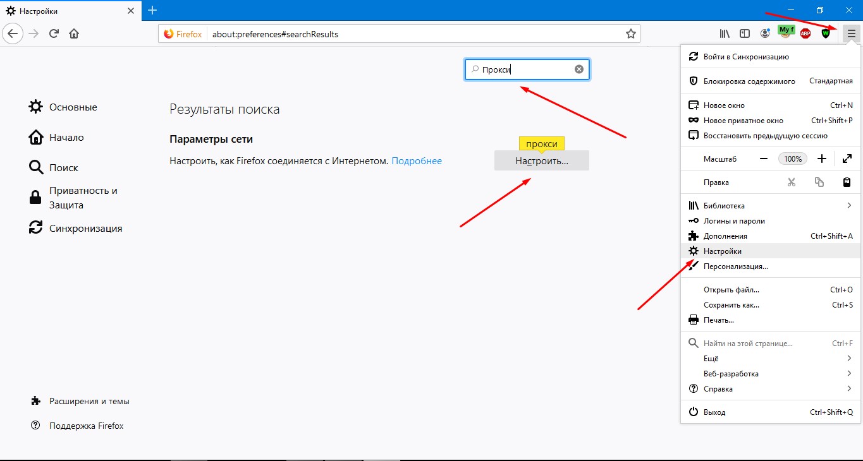Viewport: 863px width, 461px height.
Task: Click the Cut scissors icon
Action: 791,183
